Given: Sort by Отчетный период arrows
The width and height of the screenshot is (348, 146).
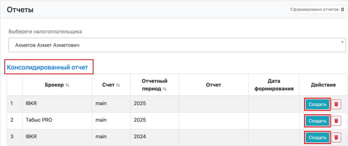Looking at the screenshot, I should click(164, 89).
